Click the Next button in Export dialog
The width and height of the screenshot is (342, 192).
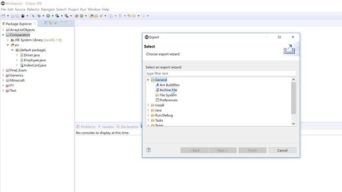pos(222,150)
